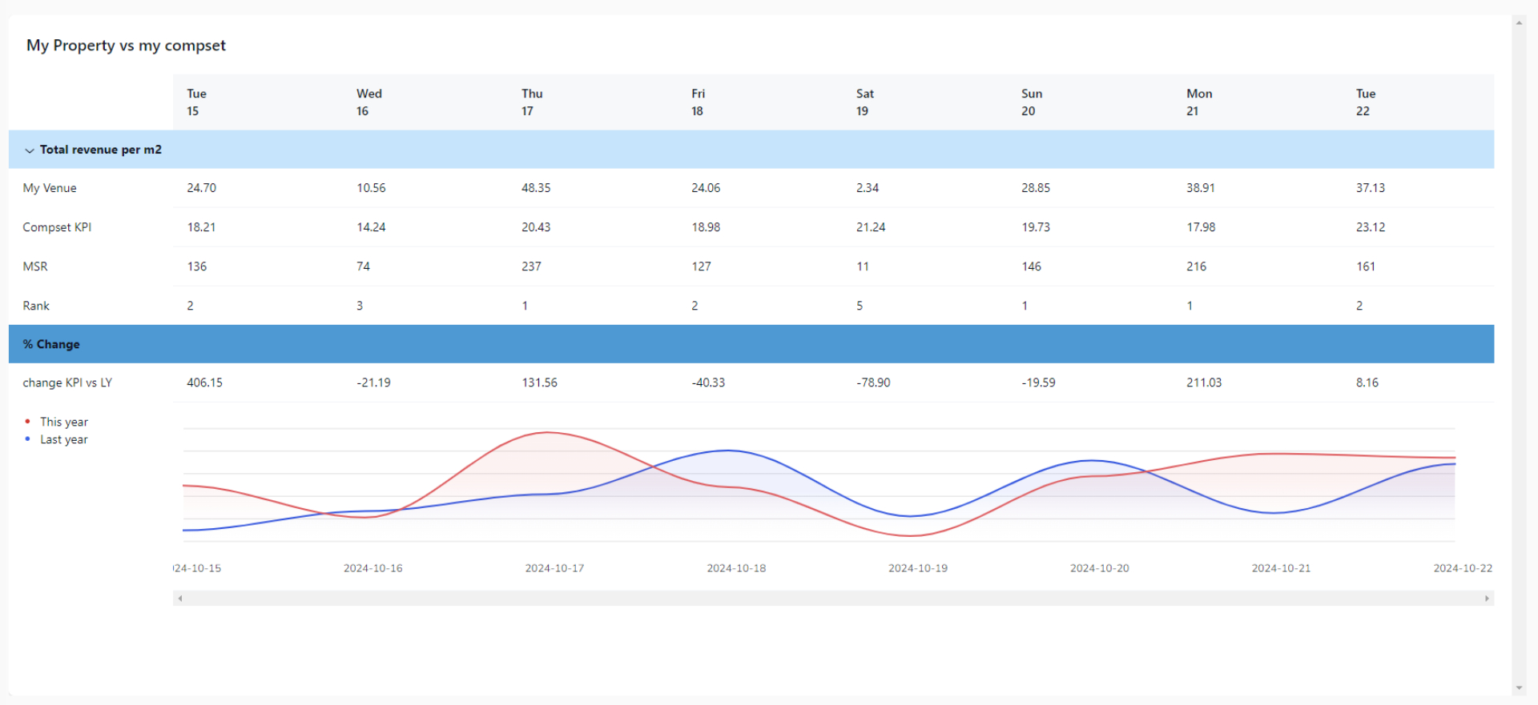Click the change KPI vs LY label
This screenshot has height=705, width=1538.
[67, 383]
